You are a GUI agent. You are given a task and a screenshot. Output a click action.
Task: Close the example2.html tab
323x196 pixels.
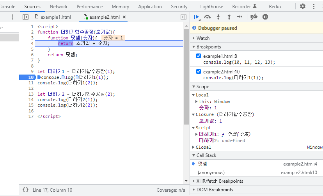tap(124, 17)
